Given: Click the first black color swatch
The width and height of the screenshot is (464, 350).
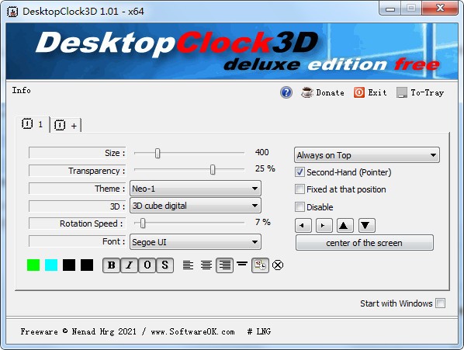Looking at the screenshot, I should tap(69, 265).
